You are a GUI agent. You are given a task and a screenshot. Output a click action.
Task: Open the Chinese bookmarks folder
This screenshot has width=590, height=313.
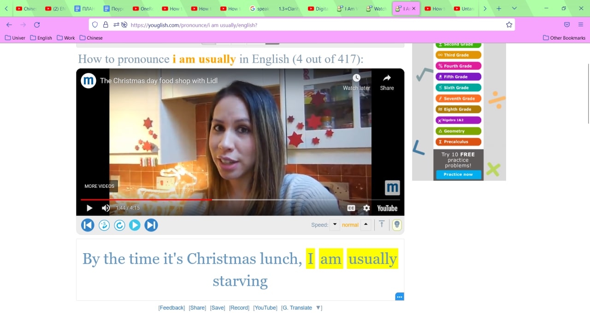tap(91, 38)
